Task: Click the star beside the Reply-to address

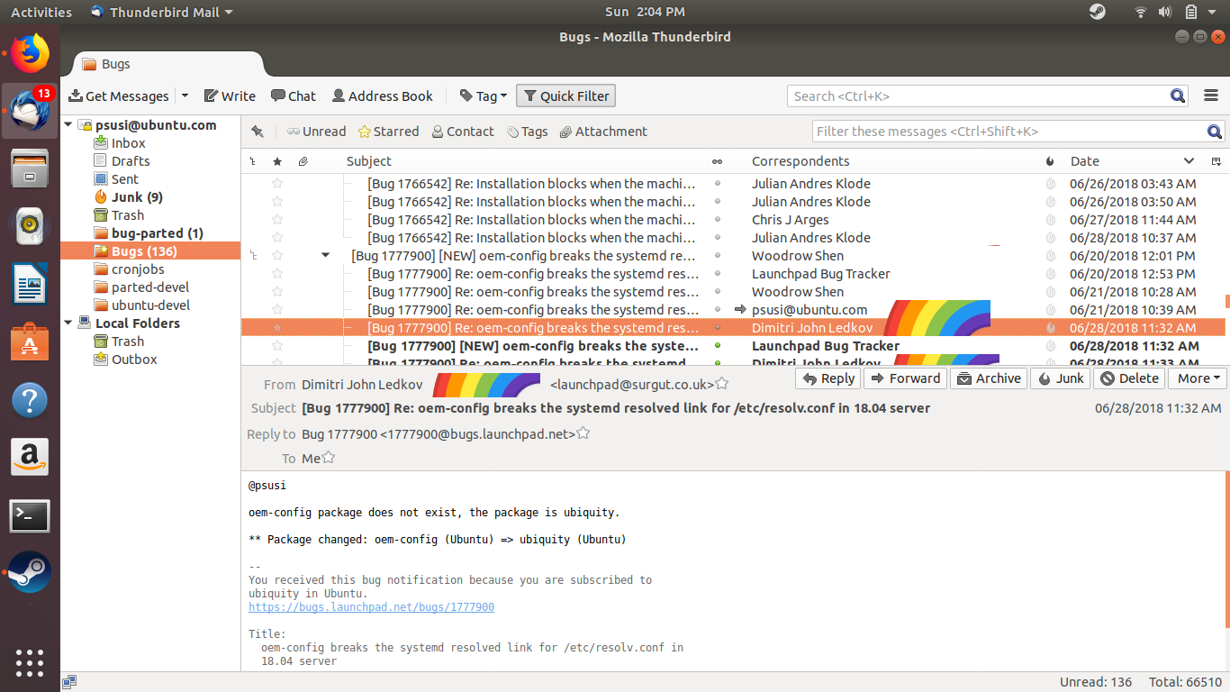Action: pyautogui.click(x=583, y=433)
